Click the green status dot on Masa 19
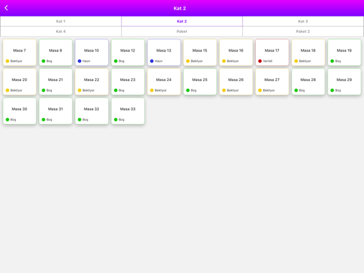364x273 pixels. (x=332, y=61)
